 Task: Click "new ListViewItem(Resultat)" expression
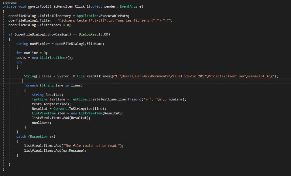96,113
